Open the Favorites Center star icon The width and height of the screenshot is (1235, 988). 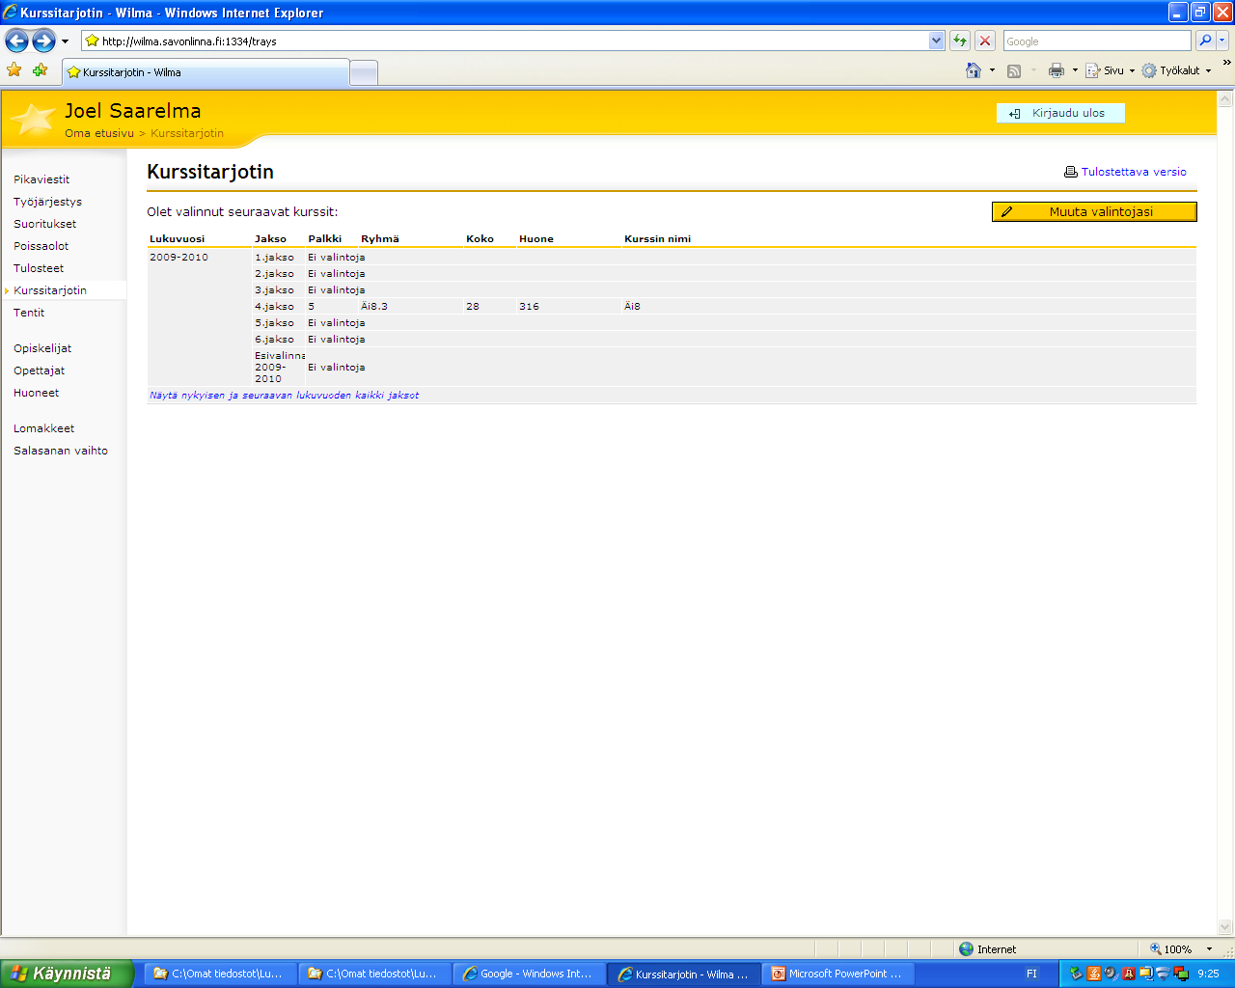coord(14,69)
